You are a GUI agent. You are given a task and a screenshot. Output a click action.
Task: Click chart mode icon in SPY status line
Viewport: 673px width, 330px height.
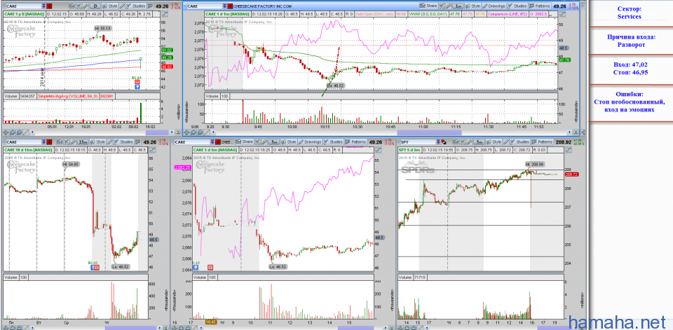click(x=569, y=150)
